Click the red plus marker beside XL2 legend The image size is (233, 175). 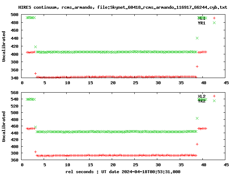(x=214, y=96)
